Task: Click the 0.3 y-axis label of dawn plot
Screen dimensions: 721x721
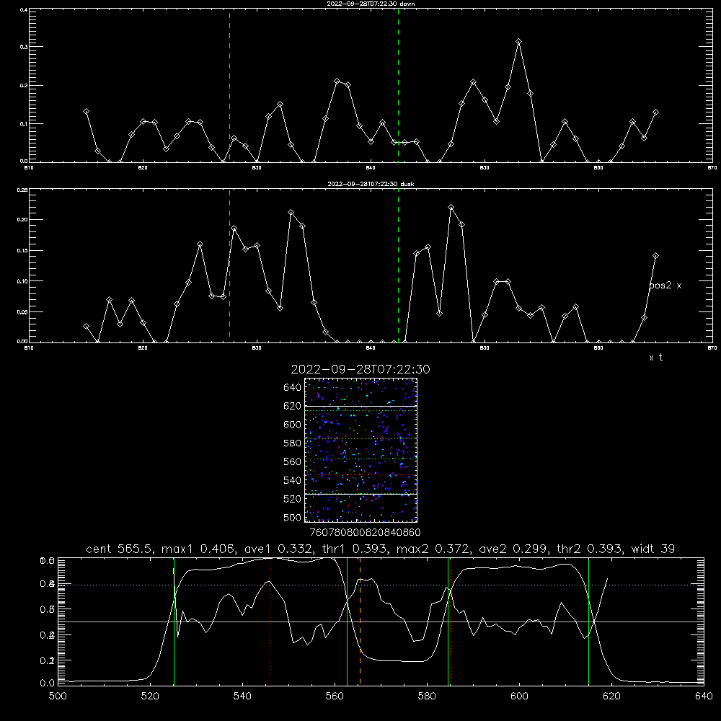Action: point(22,47)
